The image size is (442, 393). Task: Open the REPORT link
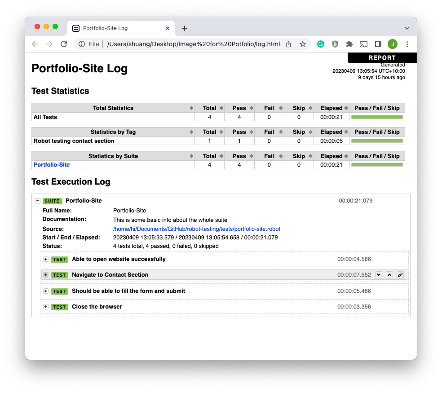click(x=382, y=57)
